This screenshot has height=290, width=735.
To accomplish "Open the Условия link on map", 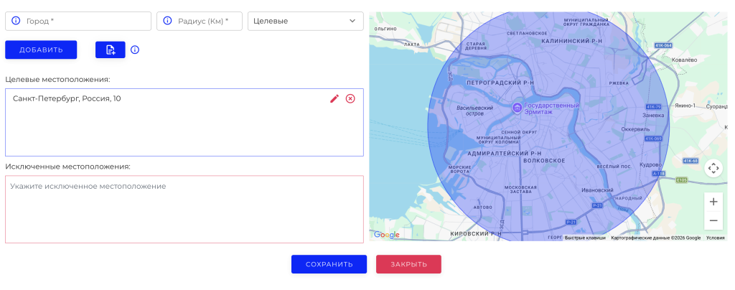I will [x=715, y=238].
